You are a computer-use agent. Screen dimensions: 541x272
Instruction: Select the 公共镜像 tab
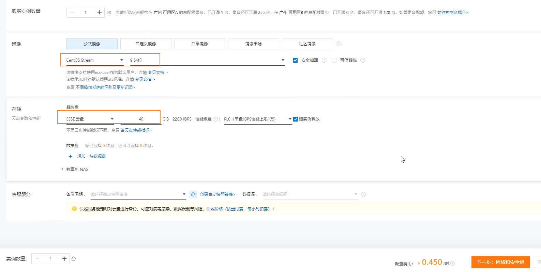(x=92, y=44)
